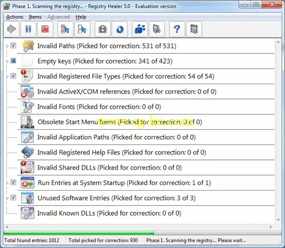Click the Invalid Known DLLs icon
This screenshot has width=285, height=248.
27,213
